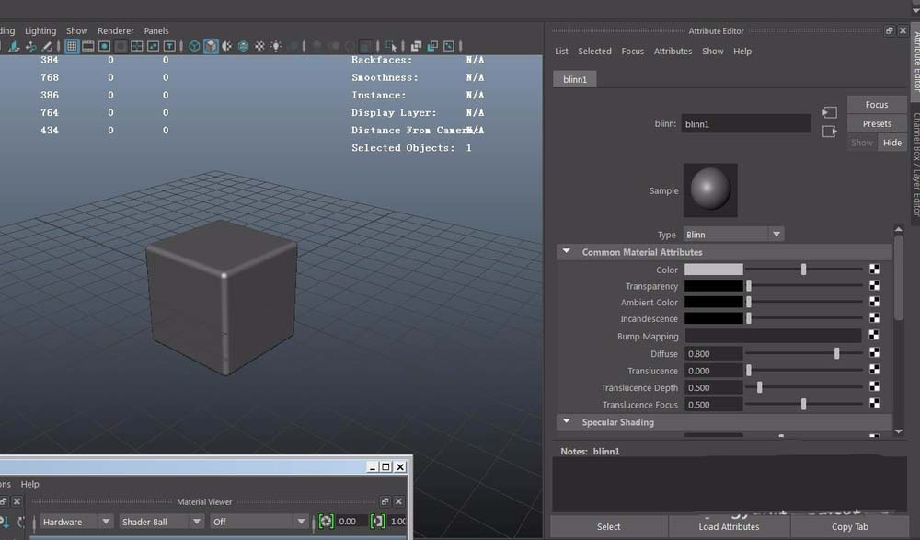Open the material Type dropdown set to Blinn
The width and height of the screenshot is (920, 540).
click(x=733, y=235)
